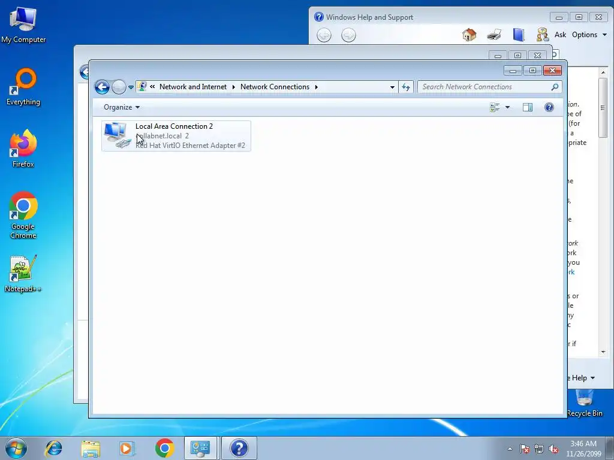Browse Help contents book icon
This screenshot has height=460, width=614.
tap(519, 35)
